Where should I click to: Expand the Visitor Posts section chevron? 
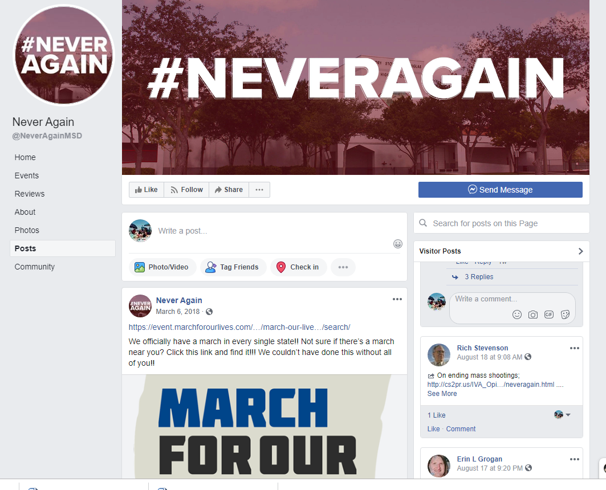(x=580, y=251)
